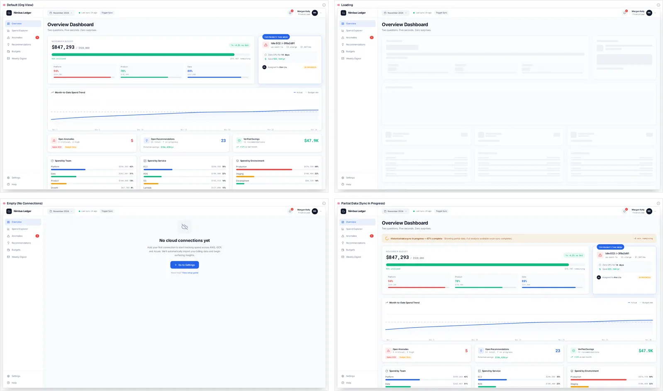The height and width of the screenshot is (391, 663).
Task: Open View setup guide link in Empty frame
Action: (190, 273)
